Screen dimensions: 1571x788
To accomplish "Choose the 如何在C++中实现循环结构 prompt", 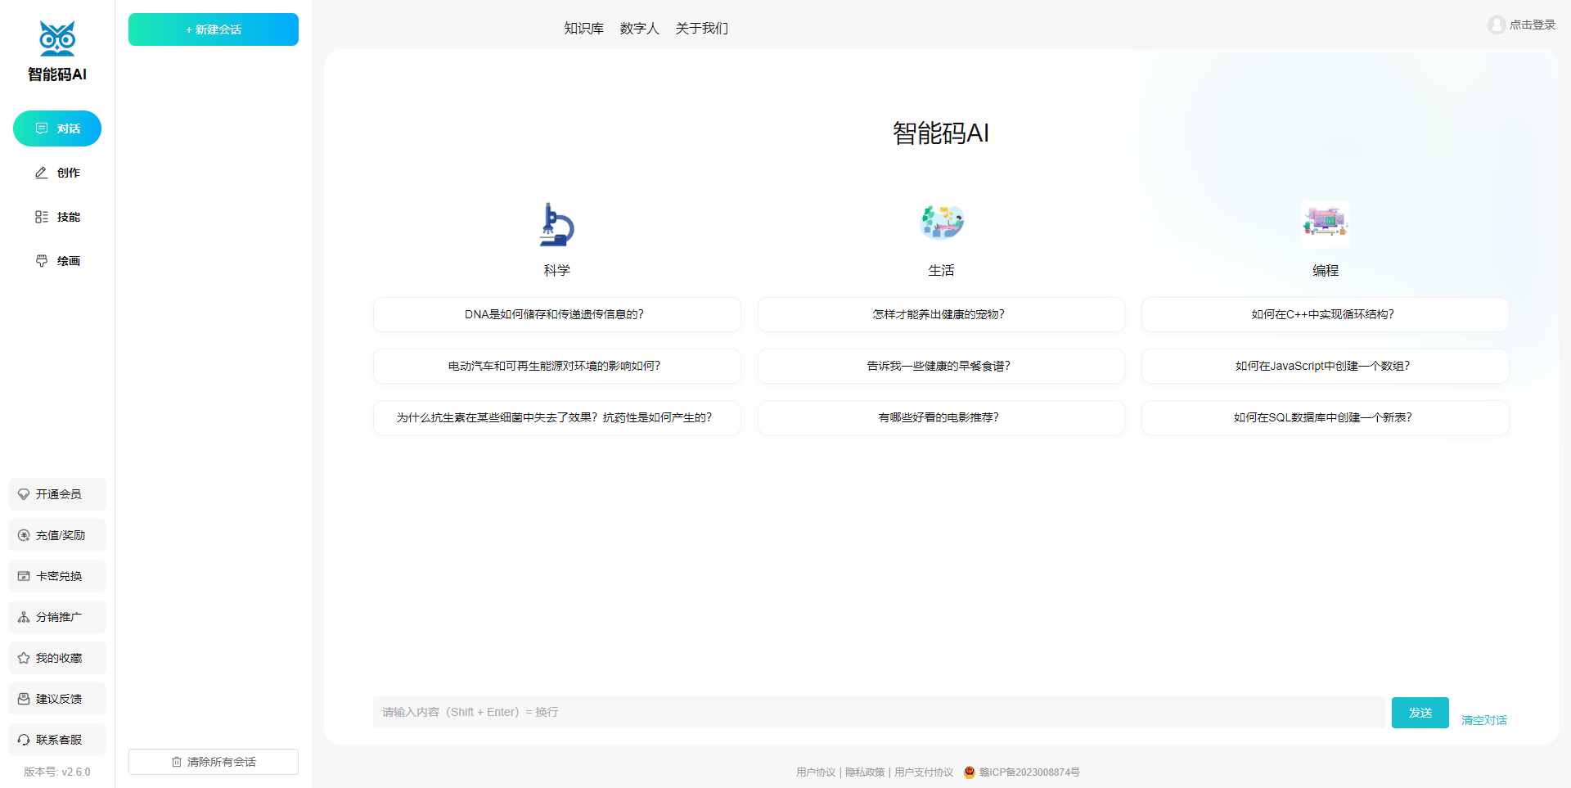I will pyautogui.click(x=1326, y=314).
